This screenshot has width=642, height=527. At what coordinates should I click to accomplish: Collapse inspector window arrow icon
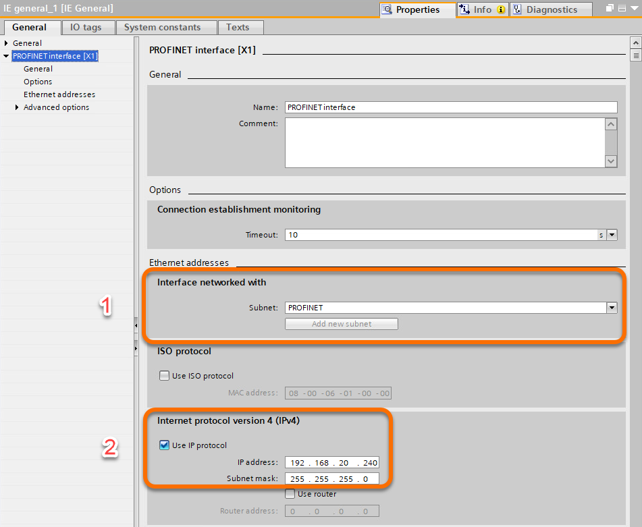(635, 9)
